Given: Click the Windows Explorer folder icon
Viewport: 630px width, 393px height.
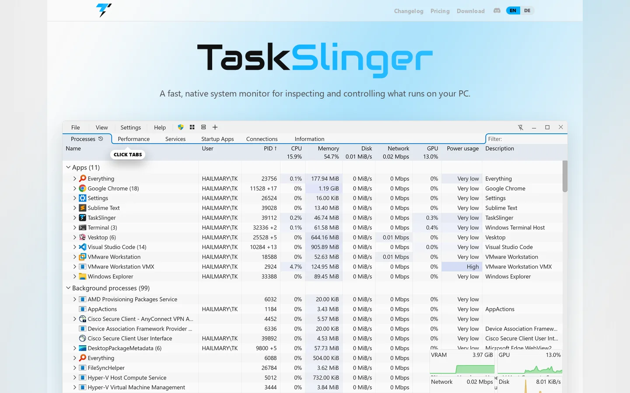Looking at the screenshot, I should (x=82, y=276).
